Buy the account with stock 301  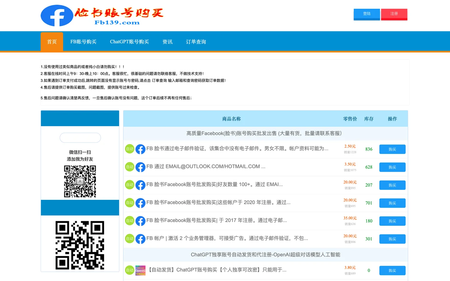(x=392, y=239)
